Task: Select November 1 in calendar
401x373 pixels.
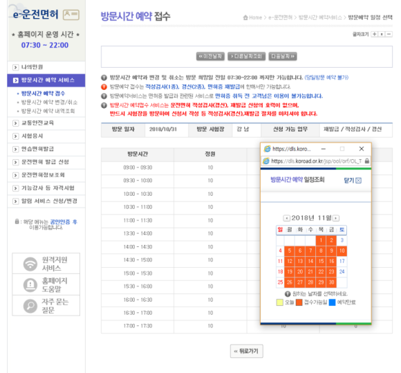Action: click(321, 240)
